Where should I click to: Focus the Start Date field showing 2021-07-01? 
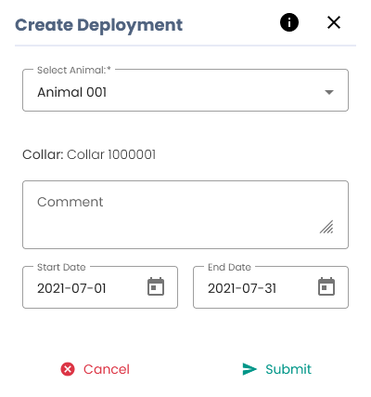point(100,287)
